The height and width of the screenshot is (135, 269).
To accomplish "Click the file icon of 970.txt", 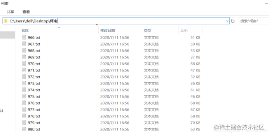I will [x=24, y=63].
